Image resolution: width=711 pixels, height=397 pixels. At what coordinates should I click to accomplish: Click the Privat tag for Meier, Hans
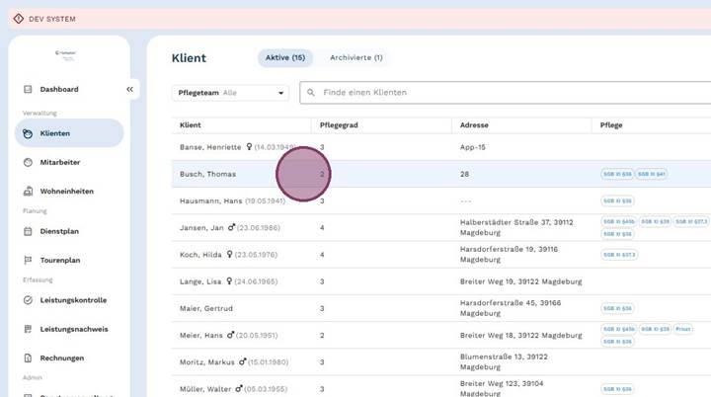683,329
